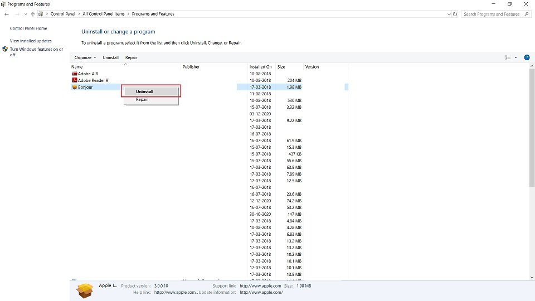Open the view options dropdown arrow
Viewport: 535px width, 301px height.
click(x=516, y=57)
